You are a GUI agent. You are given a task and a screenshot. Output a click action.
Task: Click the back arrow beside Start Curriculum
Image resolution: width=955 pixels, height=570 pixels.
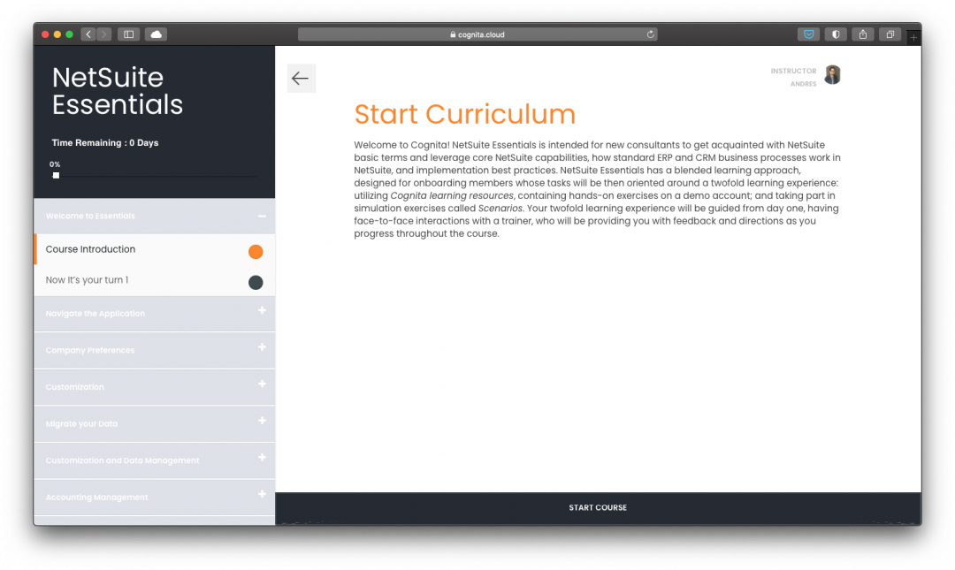tap(301, 78)
